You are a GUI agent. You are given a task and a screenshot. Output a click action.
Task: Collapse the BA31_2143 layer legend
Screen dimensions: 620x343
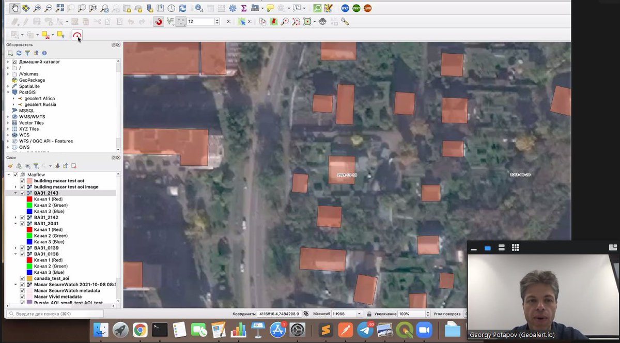(x=16, y=193)
